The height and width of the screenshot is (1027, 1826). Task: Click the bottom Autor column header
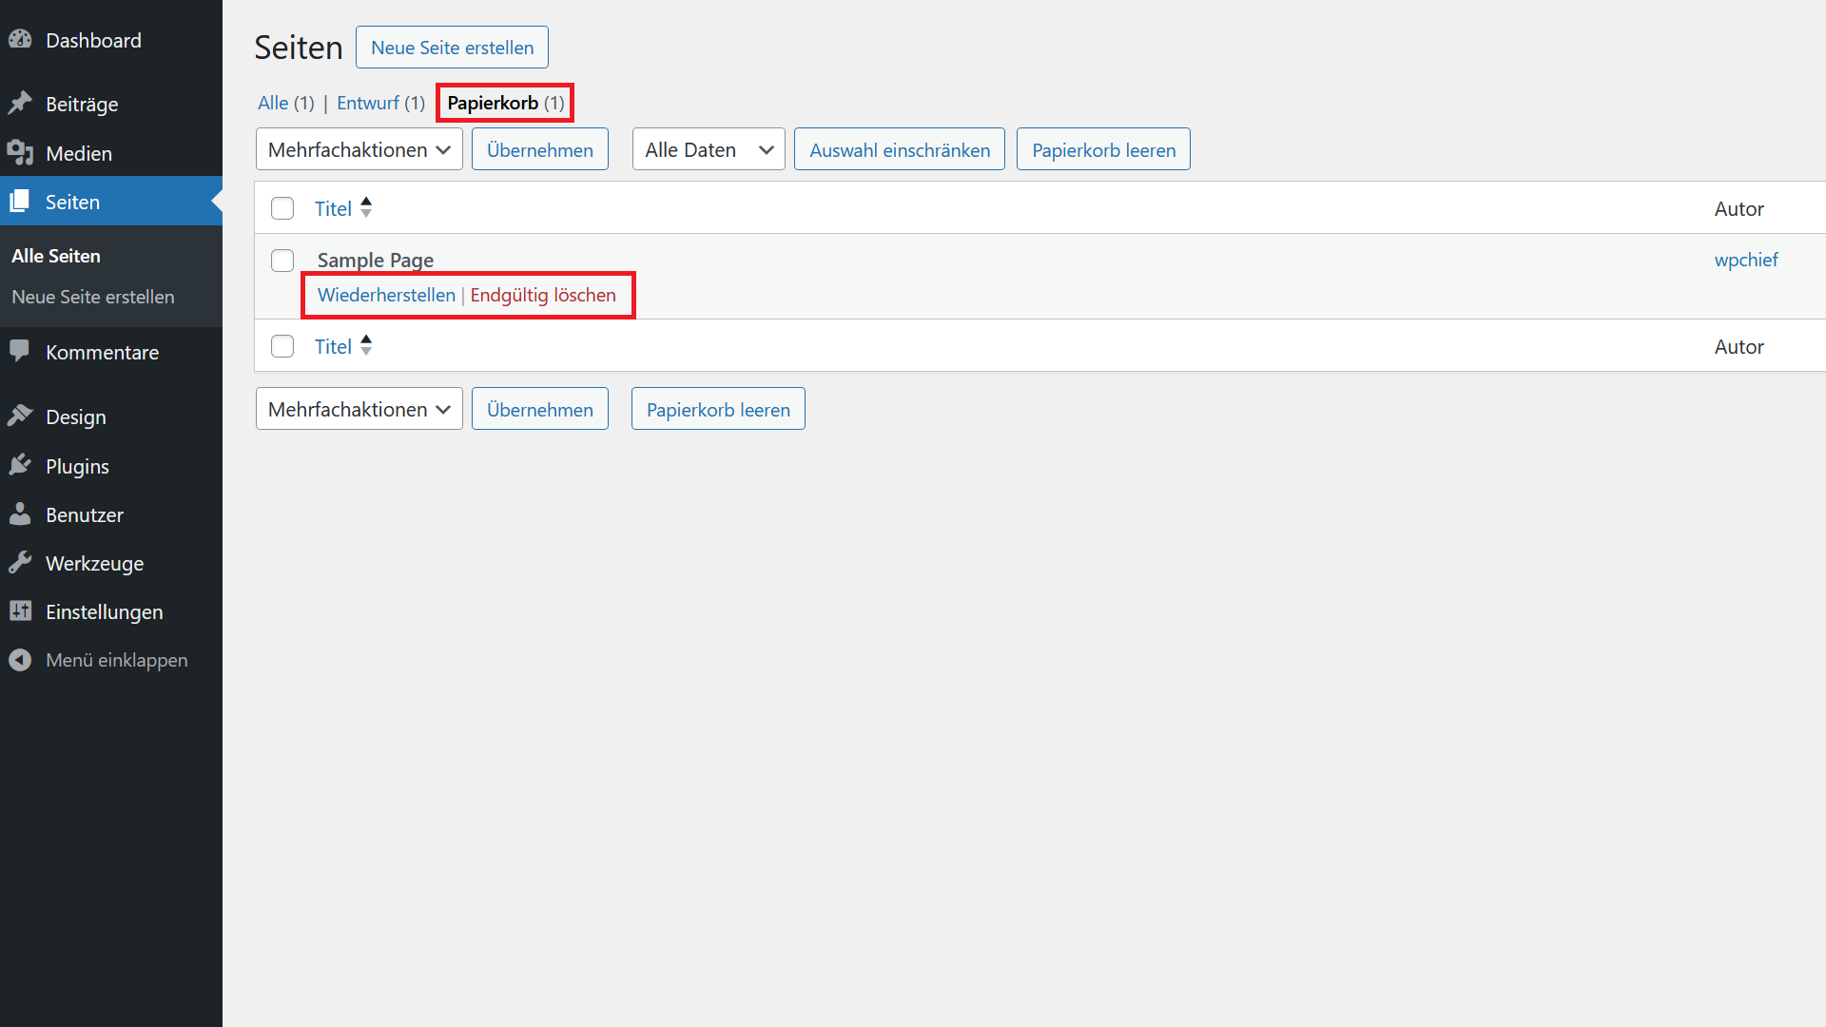pos(1739,346)
